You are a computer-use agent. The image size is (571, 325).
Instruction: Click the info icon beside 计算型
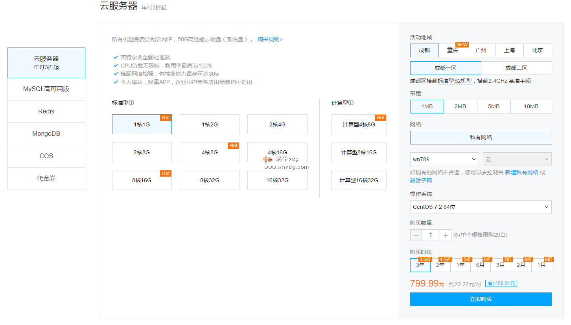351,103
